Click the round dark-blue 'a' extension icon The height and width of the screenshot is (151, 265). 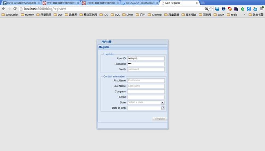click(223, 9)
